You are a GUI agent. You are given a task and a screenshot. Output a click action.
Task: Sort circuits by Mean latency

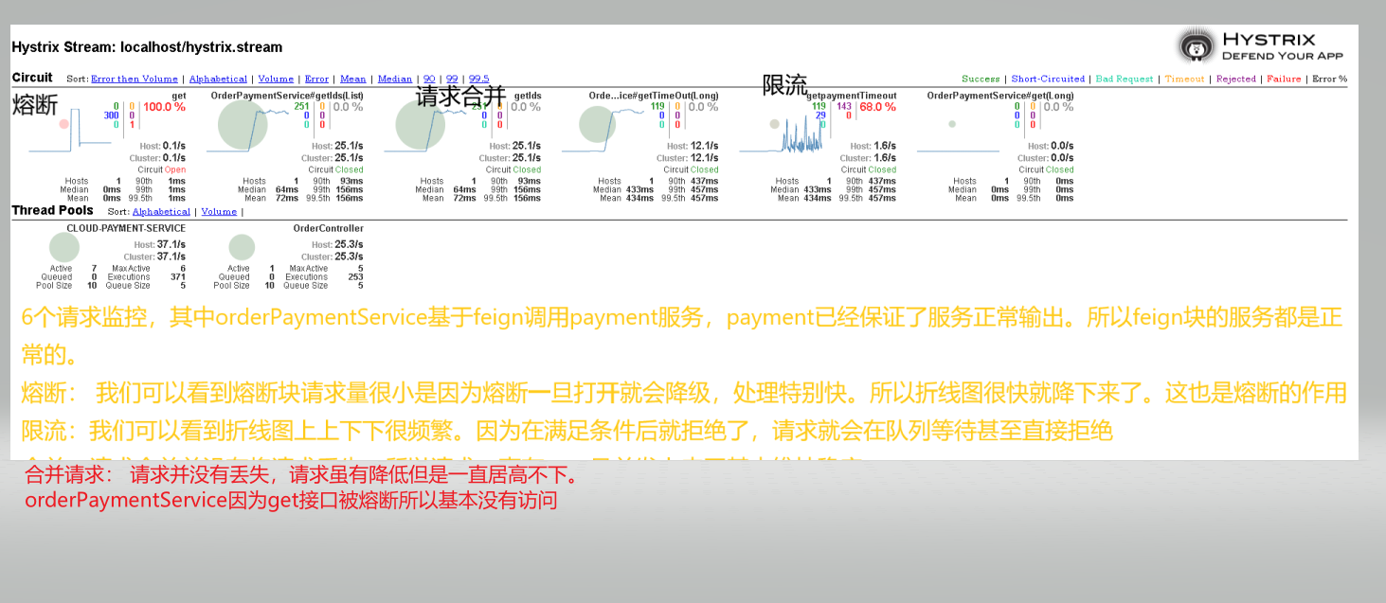[352, 80]
